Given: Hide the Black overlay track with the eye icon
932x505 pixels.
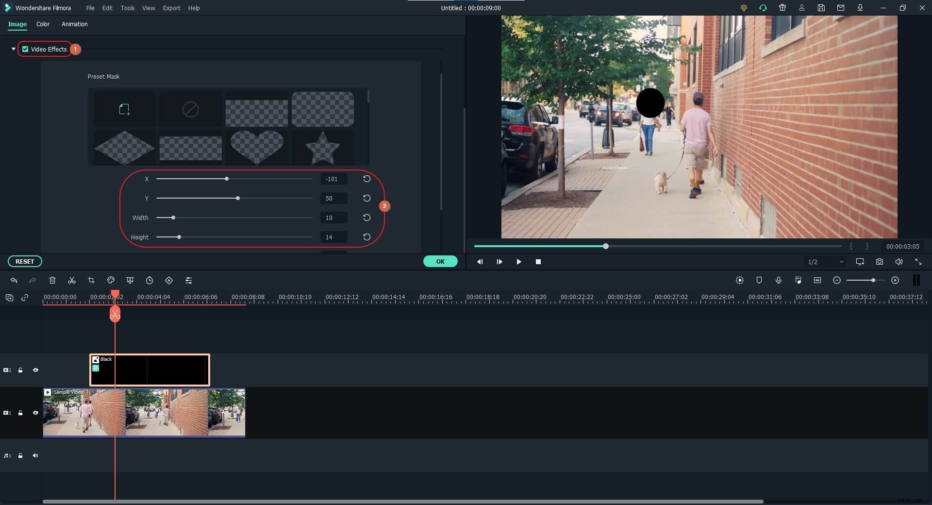Looking at the screenshot, I should pos(35,370).
